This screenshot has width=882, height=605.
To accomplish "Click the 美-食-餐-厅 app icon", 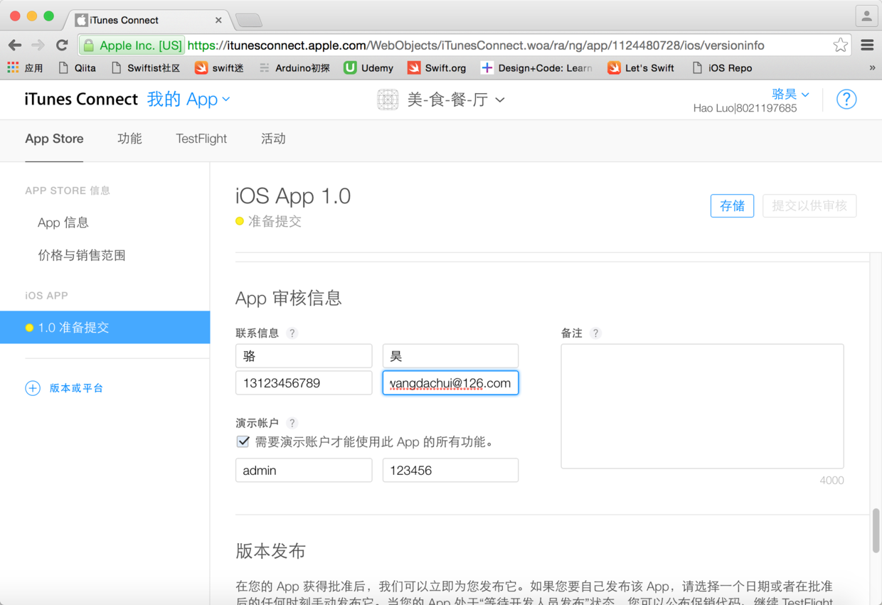I will point(388,100).
